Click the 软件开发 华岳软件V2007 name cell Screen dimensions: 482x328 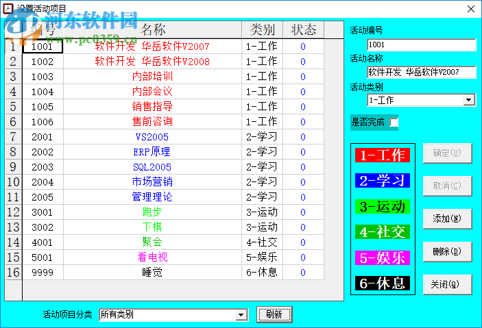pos(152,47)
